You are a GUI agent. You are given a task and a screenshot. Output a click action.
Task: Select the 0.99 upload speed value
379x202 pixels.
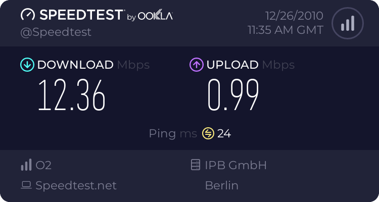[233, 95]
